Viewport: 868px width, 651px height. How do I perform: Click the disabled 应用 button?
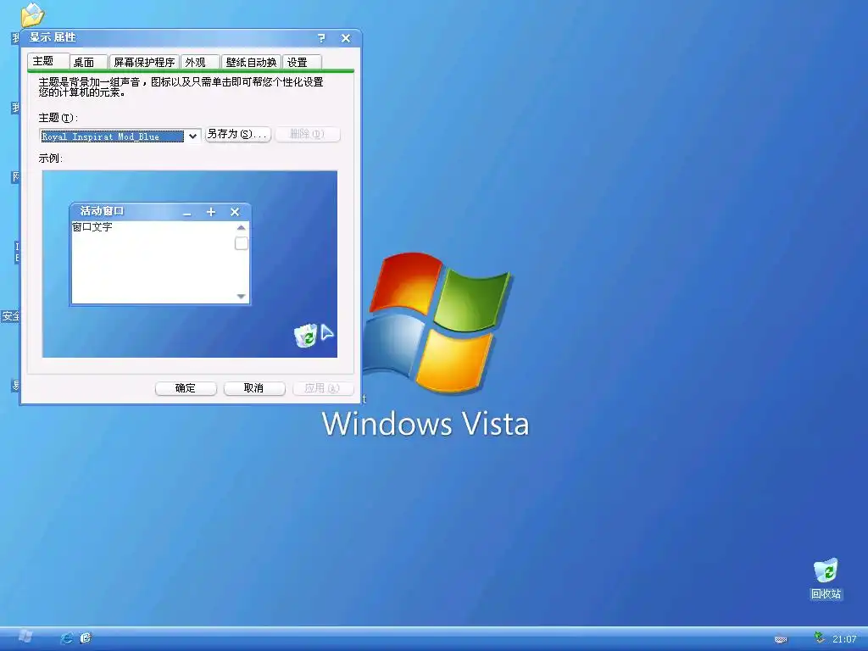click(x=323, y=388)
